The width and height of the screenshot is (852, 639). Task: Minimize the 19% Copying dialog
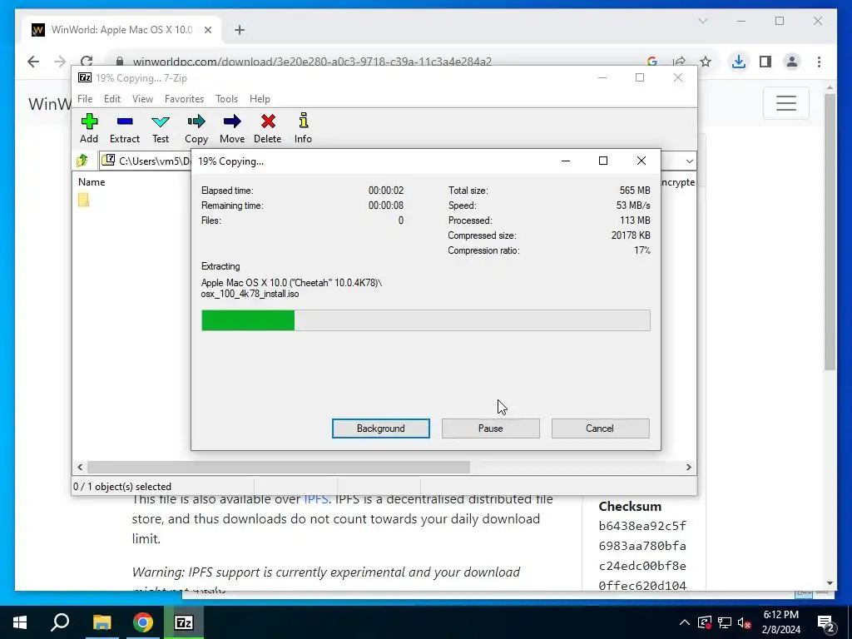pos(566,161)
